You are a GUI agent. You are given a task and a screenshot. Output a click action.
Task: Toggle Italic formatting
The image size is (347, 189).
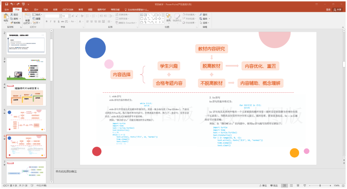click(x=50, y=21)
